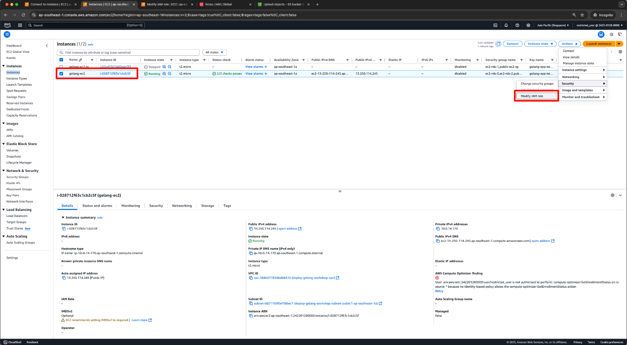Copy the Public IPv4 address in details

point(251,228)
